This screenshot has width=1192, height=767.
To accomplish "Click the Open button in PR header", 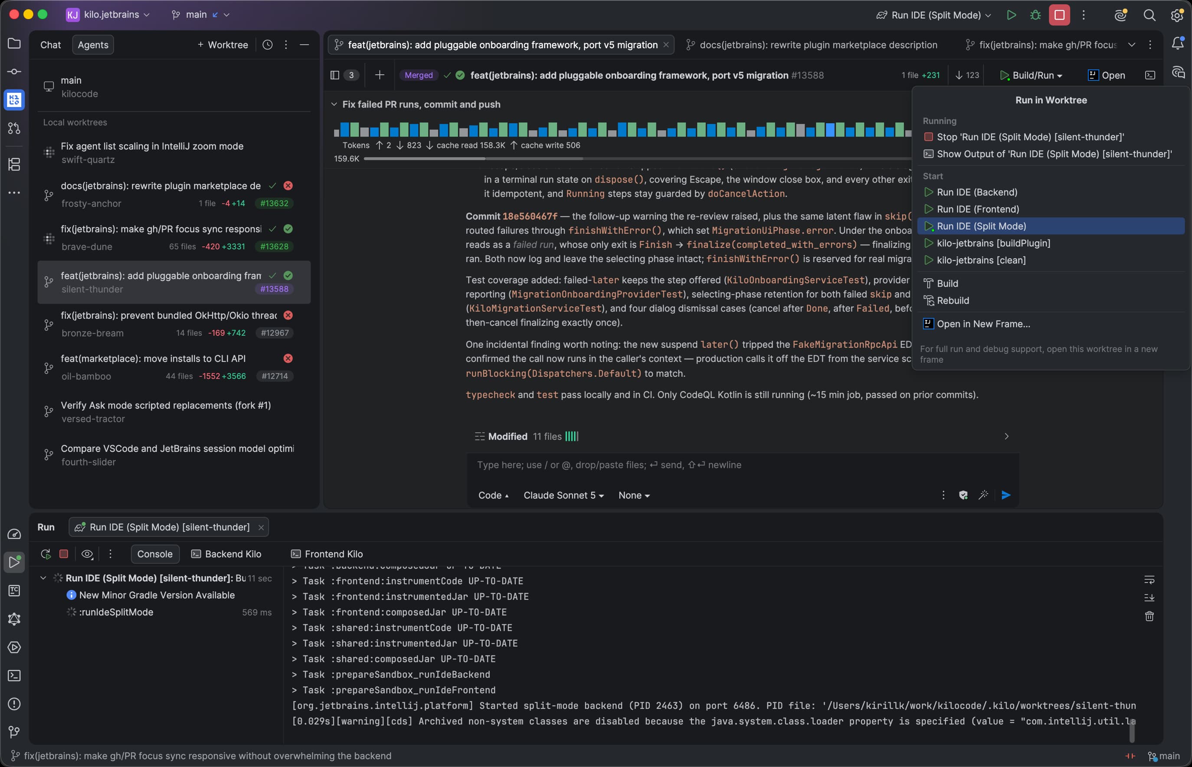I will pos(1107,75).
